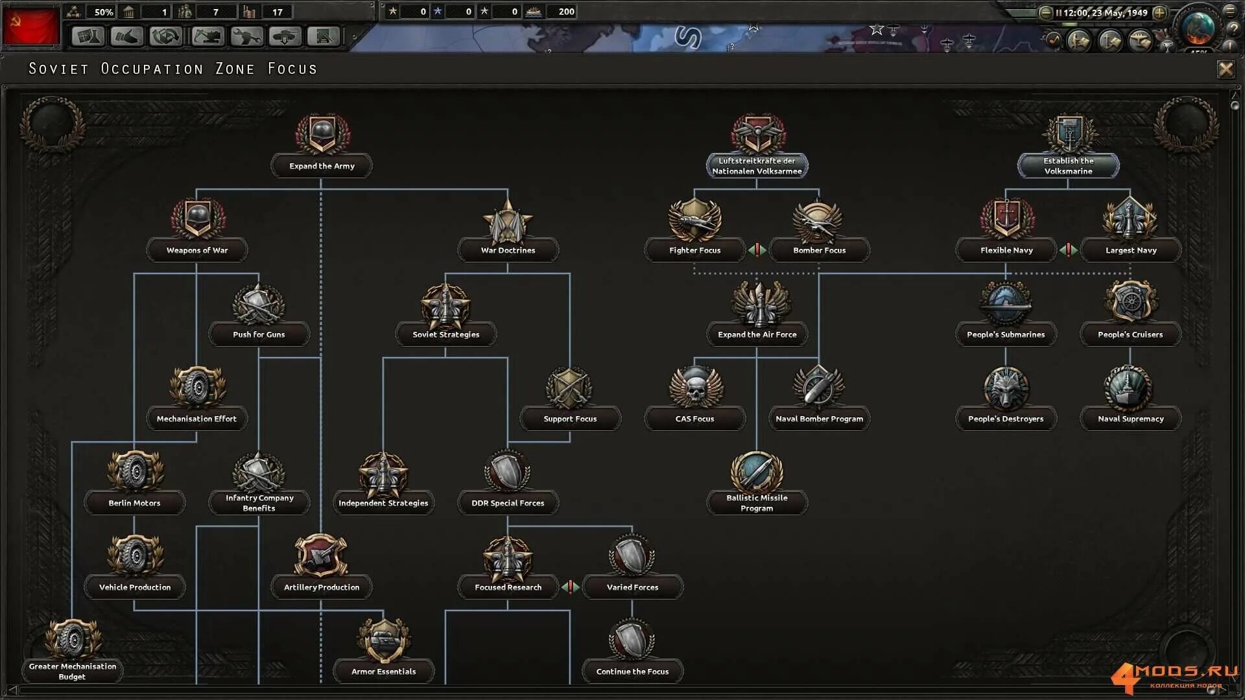1245x700 pixels.
Task: Toggle pause via the date display
Action: click(1102, 12)
